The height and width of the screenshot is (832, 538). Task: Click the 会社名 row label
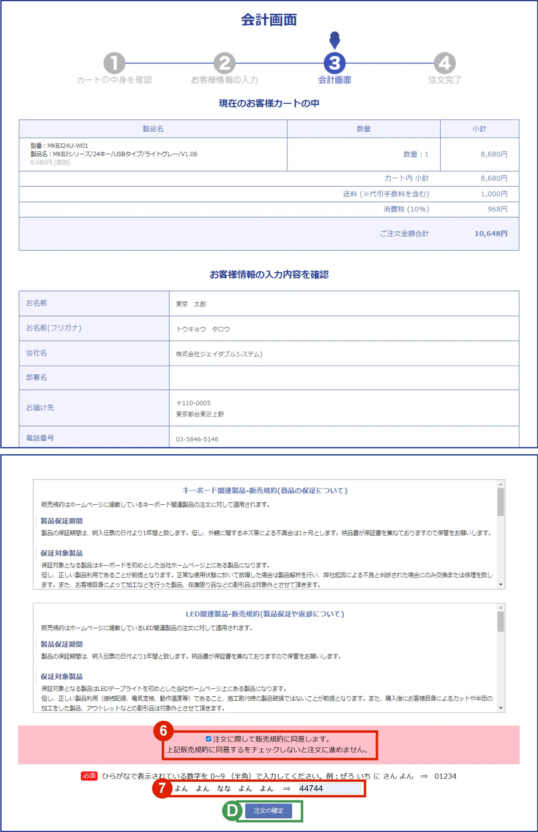[36, 353]
